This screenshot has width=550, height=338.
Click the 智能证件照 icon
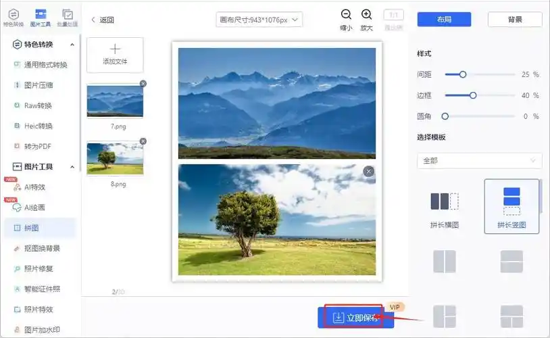point(17,289)
